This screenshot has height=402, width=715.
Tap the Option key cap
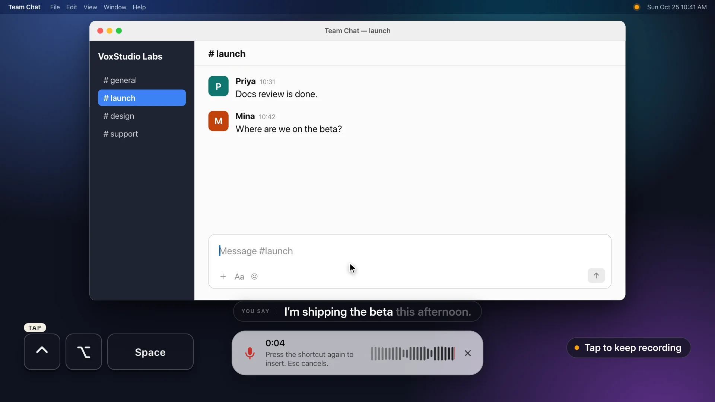[x=84, y=352]
